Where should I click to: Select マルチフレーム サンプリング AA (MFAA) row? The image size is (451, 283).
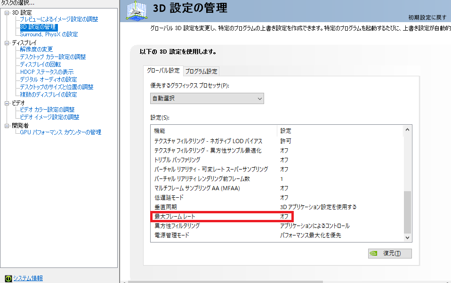pyautogui.click(x=277, y=188)
